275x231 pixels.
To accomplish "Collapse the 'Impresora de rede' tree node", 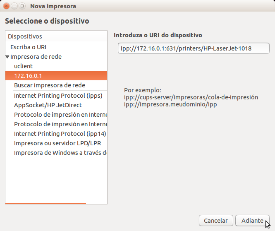I will coord(7,57).
